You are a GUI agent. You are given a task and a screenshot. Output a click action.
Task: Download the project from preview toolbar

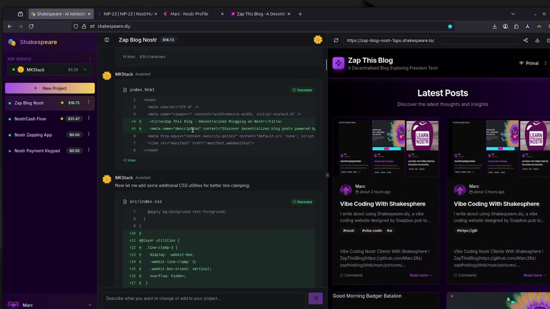537,40
